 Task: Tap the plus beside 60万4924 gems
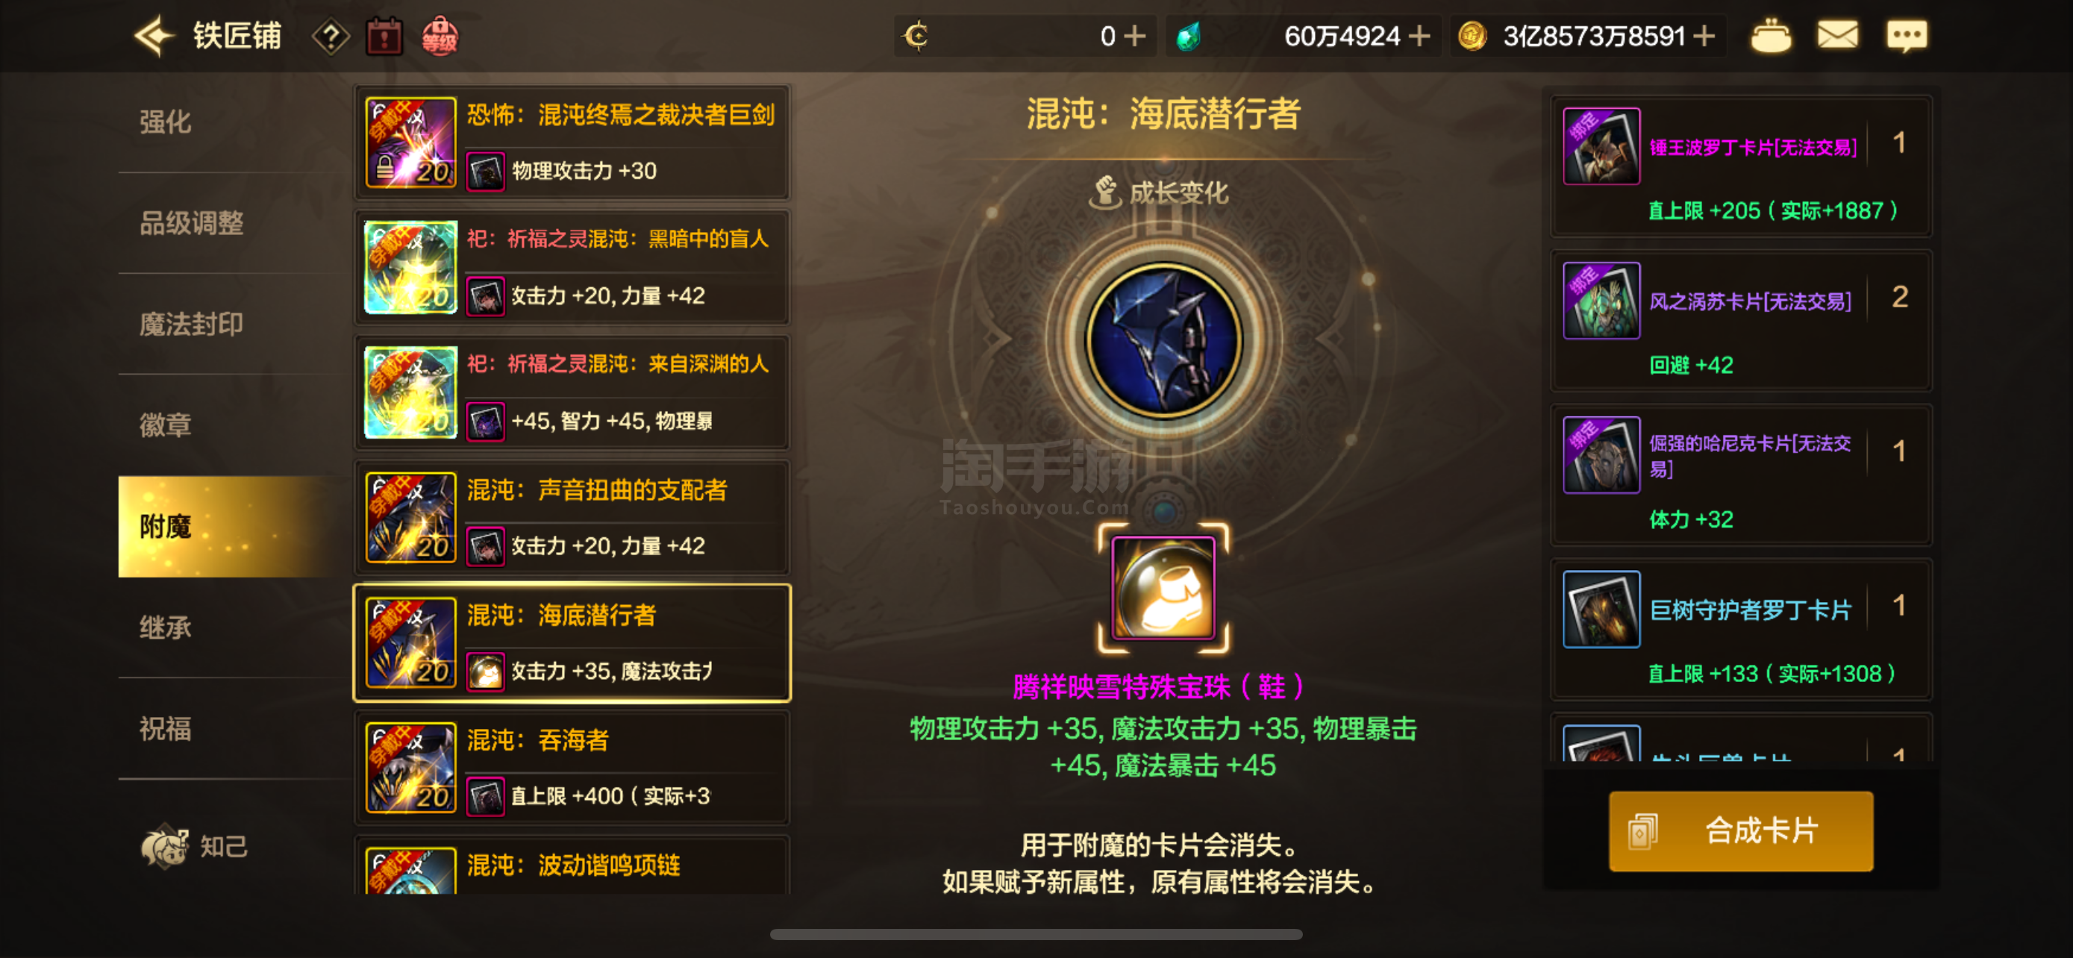pos(1419,37)
